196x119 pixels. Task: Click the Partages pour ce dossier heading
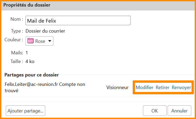pos(32,75)
